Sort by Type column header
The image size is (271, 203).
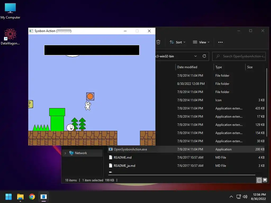(x=229, y=67)
